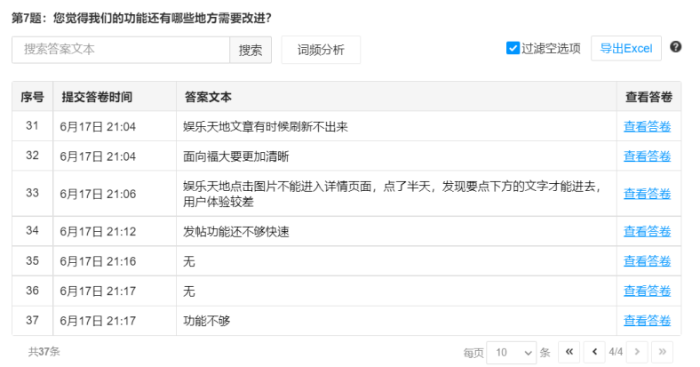Open 查看答卷 link for row 31
This screenshot has height=367, width=700.
point(647,126)
